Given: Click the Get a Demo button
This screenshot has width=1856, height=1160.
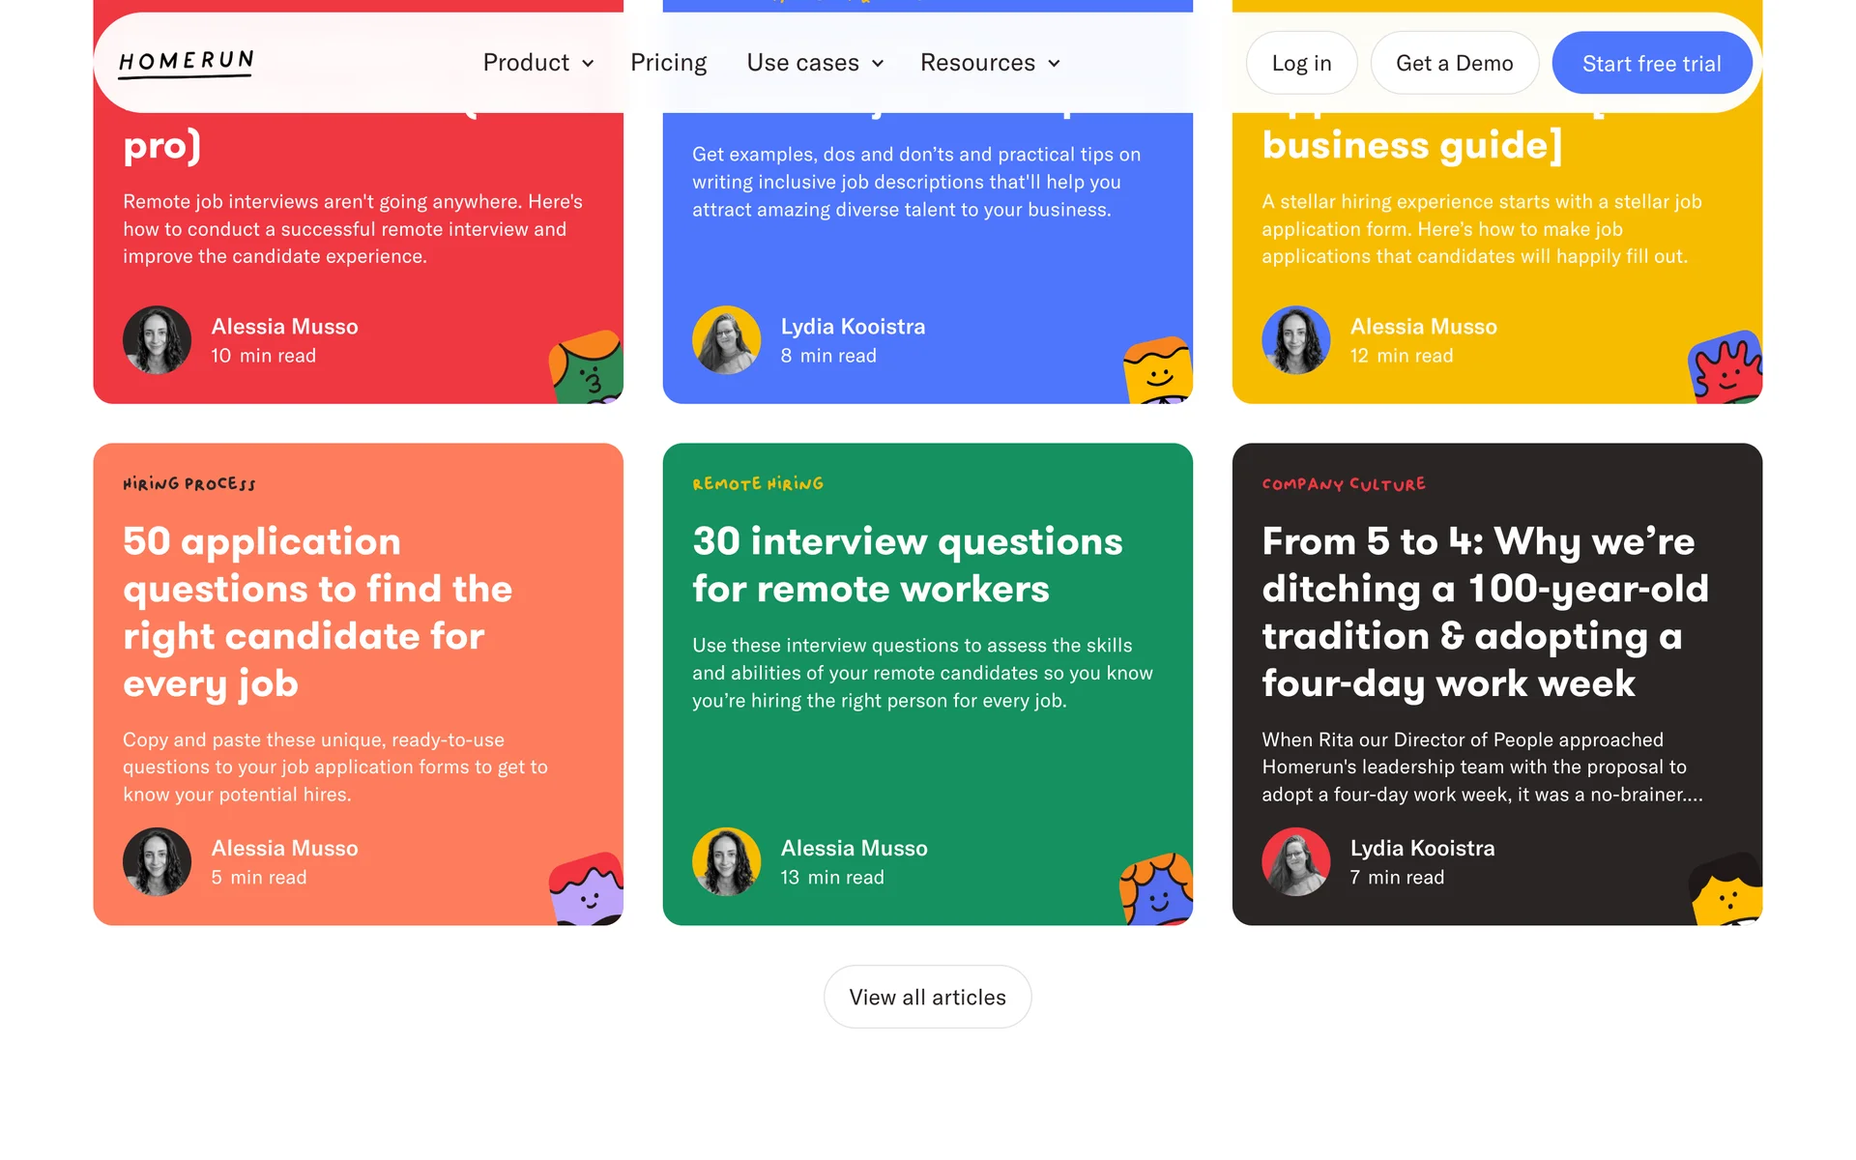Looking at the screenshot, I should pos(1454,64).
